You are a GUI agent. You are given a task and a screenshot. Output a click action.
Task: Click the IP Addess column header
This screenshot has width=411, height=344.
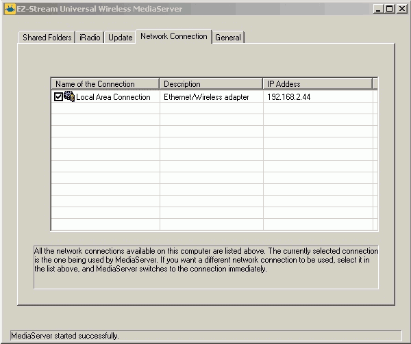pos(317,84)
